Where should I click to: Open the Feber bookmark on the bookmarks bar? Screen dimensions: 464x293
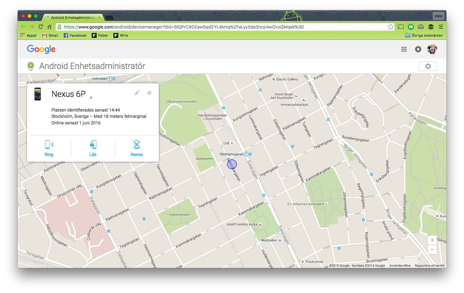point(100,35)
